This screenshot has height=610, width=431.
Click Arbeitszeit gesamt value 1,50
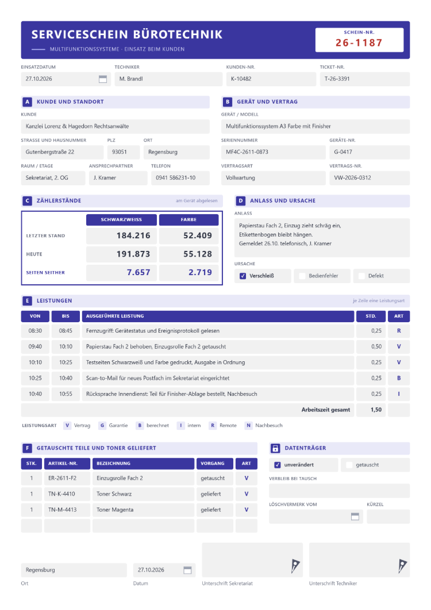click(x=371, y=410)
